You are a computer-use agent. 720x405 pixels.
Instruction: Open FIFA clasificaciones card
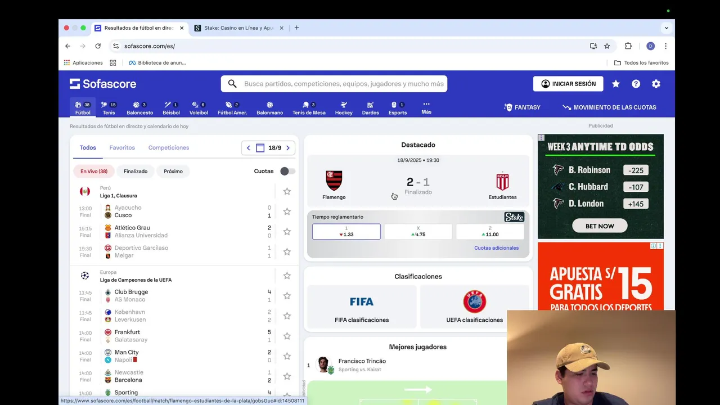(x=362, y=307)
